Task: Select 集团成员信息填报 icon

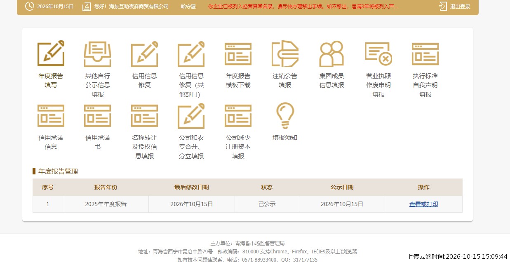Action: click(x=331, y=53)
